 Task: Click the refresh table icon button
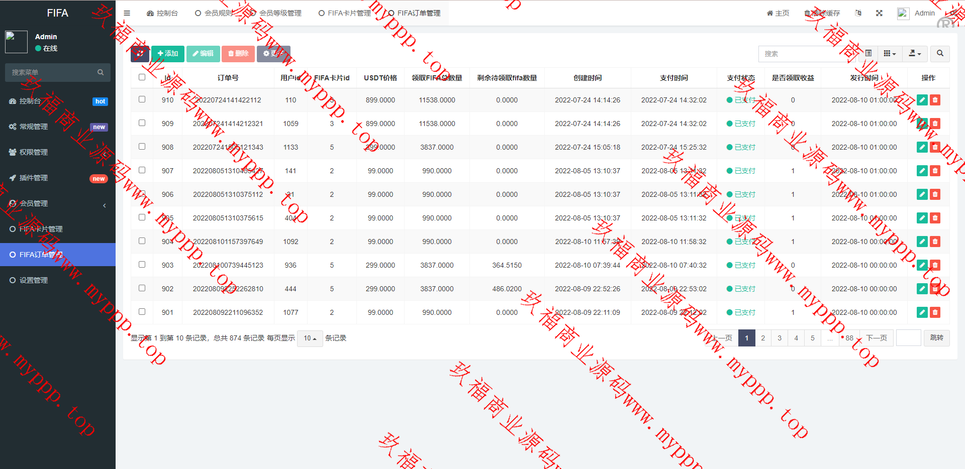tap(140, 54)
